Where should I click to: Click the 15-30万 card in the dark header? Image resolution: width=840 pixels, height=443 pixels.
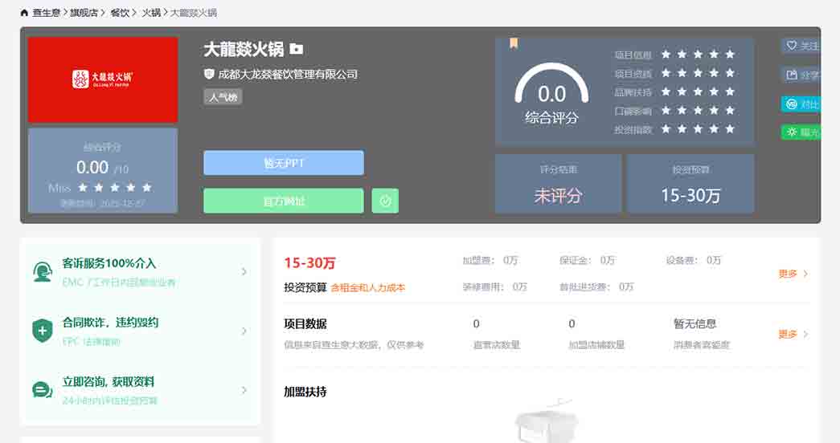[690, 184]
